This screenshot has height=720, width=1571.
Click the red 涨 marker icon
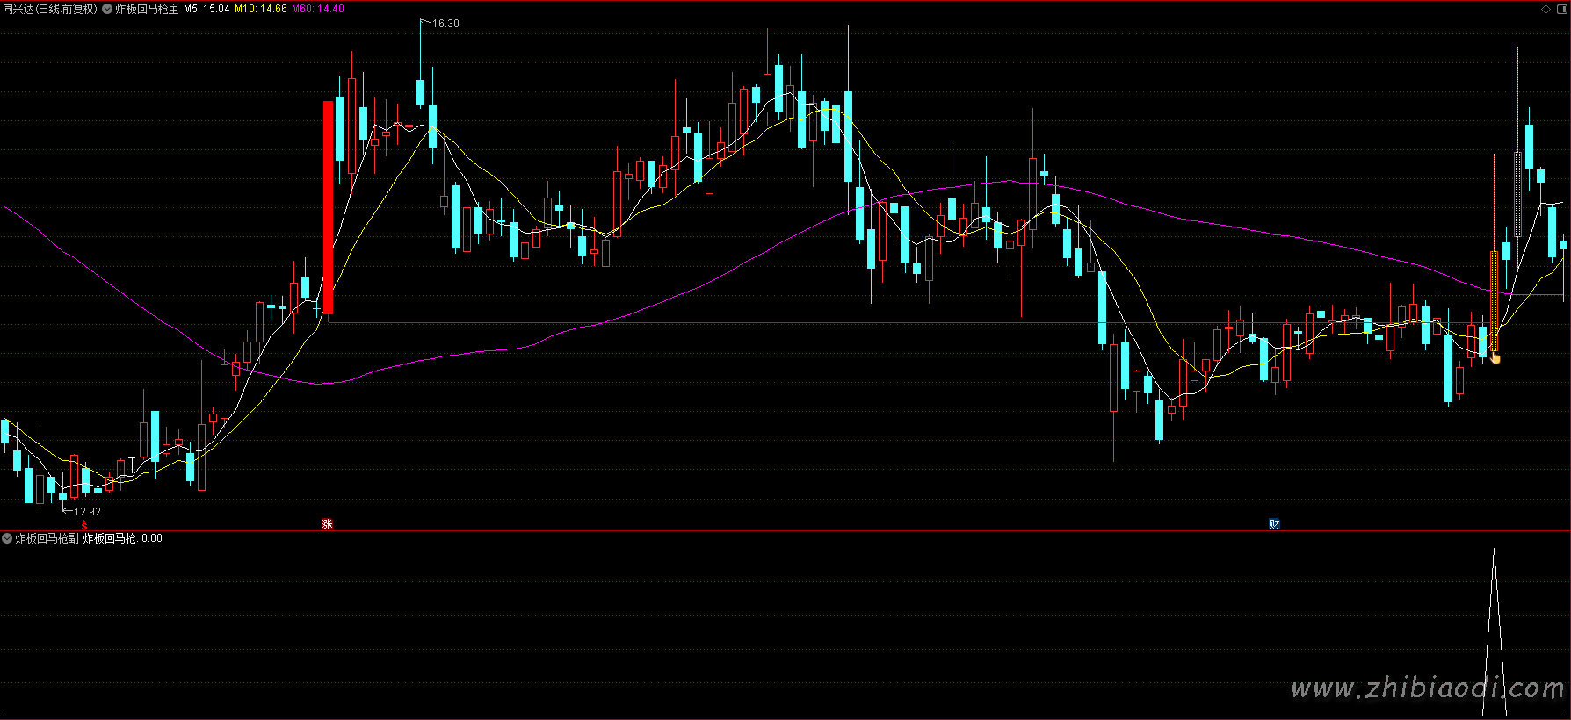pos(327,524)
